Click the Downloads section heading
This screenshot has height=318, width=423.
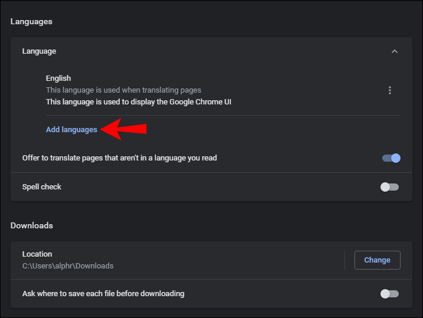click(32, 225)
